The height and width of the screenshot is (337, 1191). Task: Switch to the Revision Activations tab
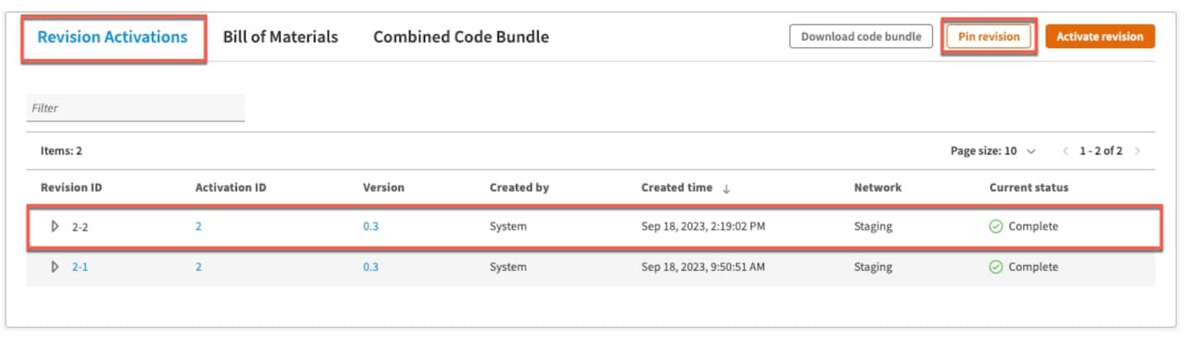(x=112, y=36)
